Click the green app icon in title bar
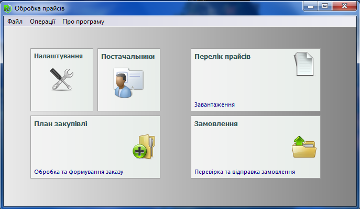The height and width of the screenshot is (209, 360). point(7,8)
